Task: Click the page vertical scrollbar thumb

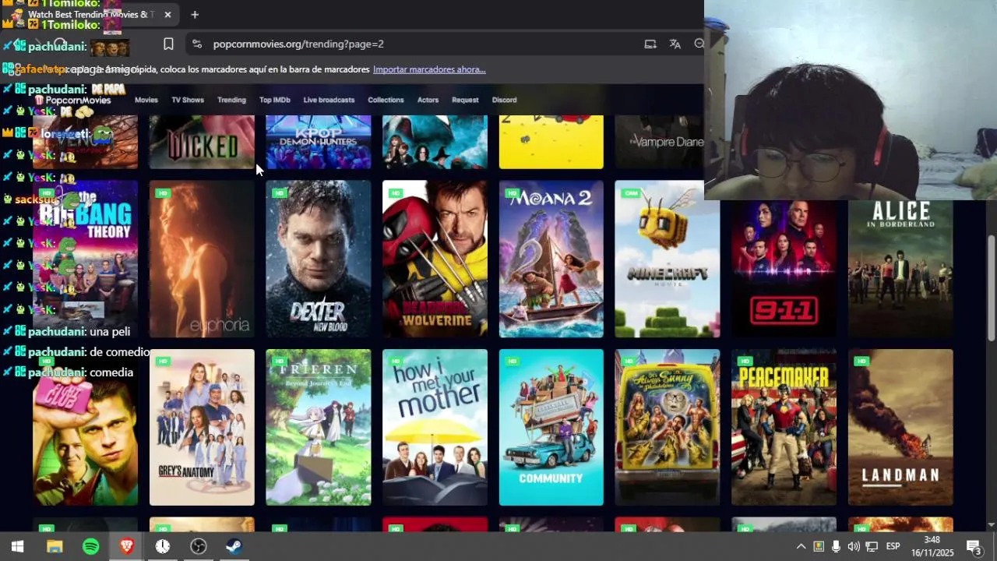Action: 991,287
